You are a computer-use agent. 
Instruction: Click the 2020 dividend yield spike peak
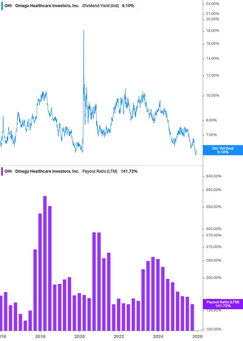point(84,31)
